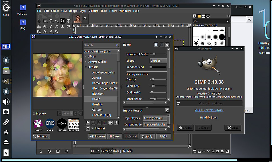The width and height of the screenshot is (272, 162).
Task: Select the Free Select lasso tool
Action: click(x=51, y=21)
